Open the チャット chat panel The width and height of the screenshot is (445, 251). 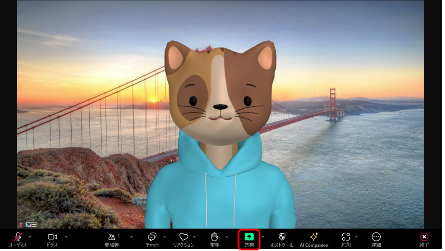152,239
